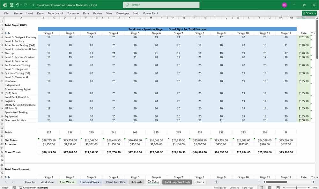This screenshot has width=319, height=189.
Task: Select the Electrical Works sheet tab
Action: (x=90, y=182)
